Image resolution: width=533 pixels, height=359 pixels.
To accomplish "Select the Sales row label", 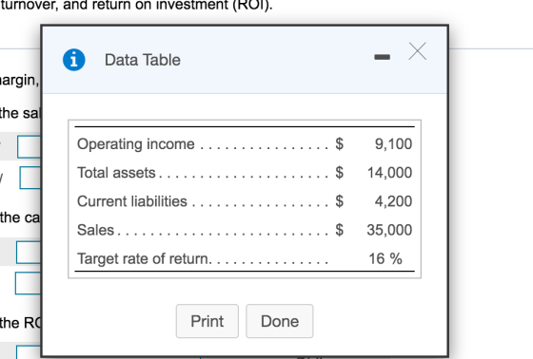I will click(95, 230).
